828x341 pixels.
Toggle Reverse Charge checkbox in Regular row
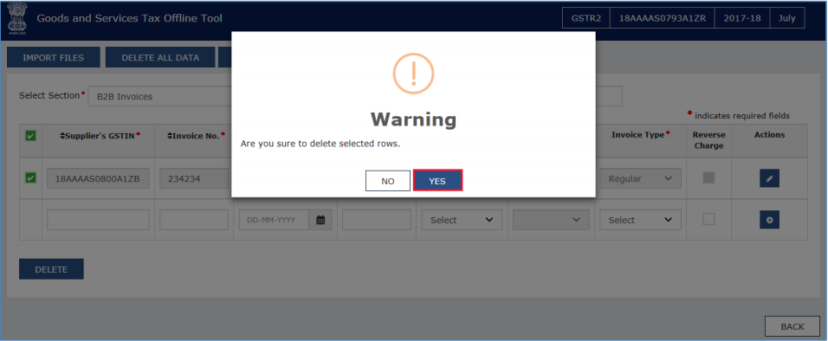[x=708, y=178]
